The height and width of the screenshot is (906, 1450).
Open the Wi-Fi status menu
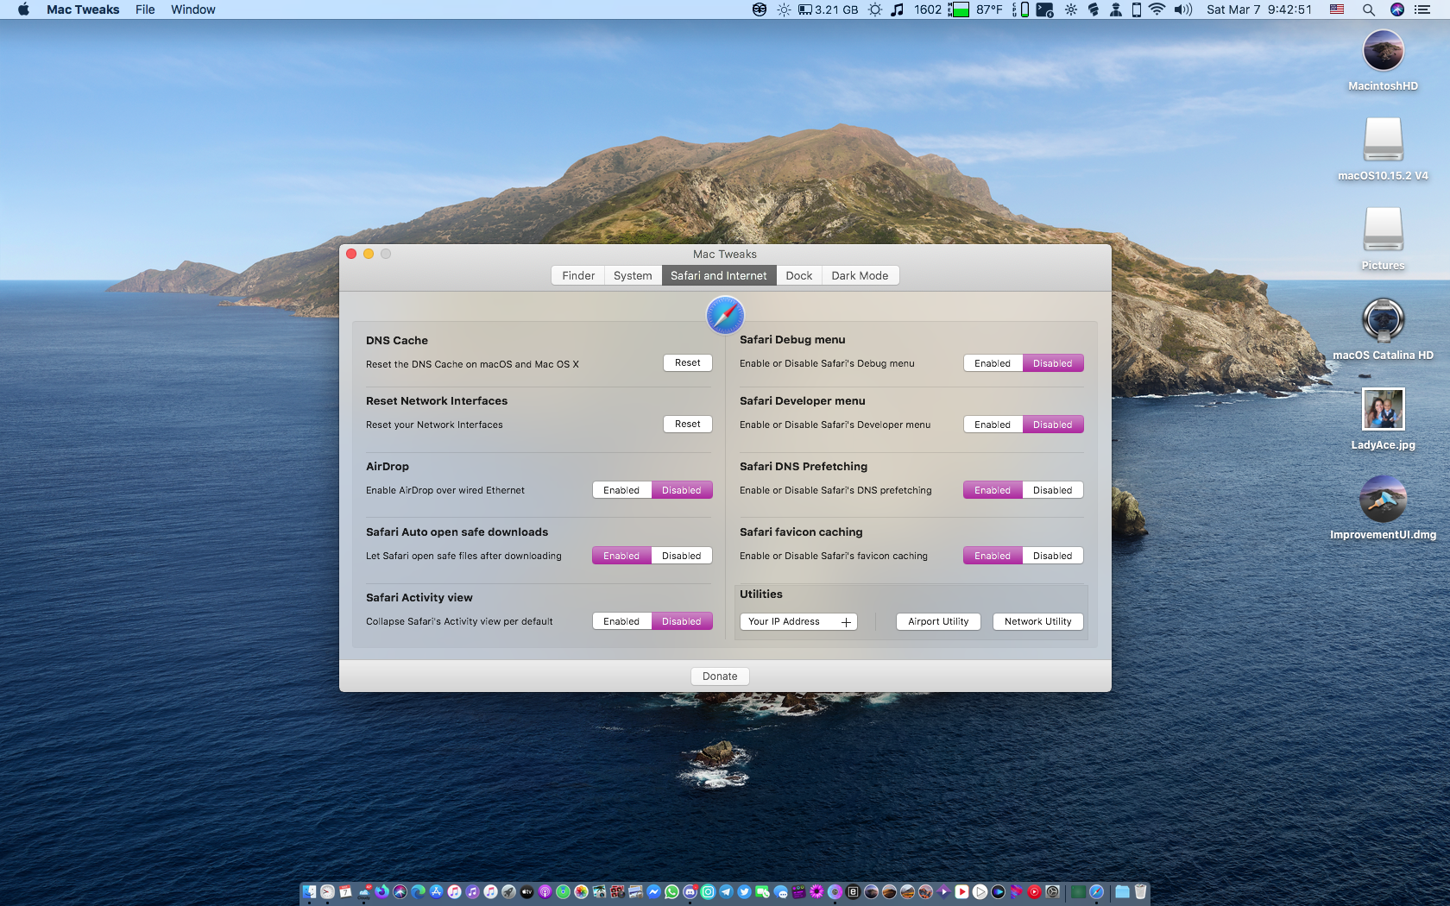pyautogui.click(x=1157, y=9)
